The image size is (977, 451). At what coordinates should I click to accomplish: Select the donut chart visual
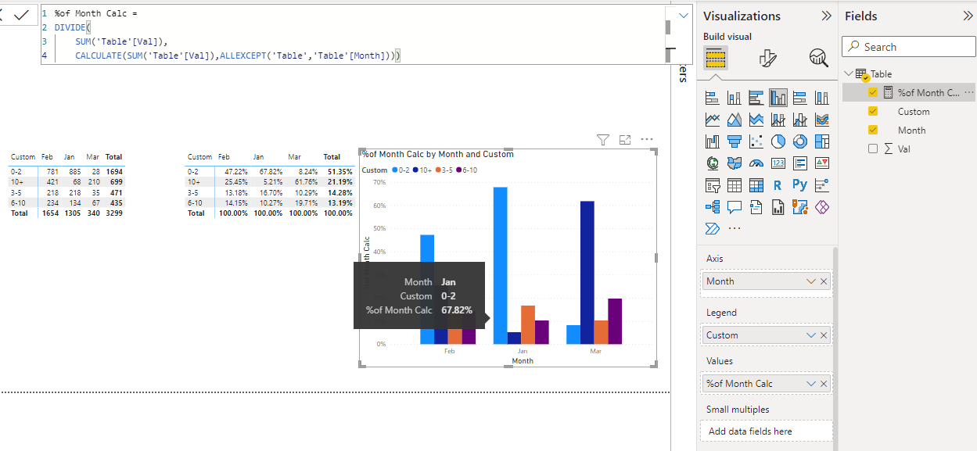[800, 141]
